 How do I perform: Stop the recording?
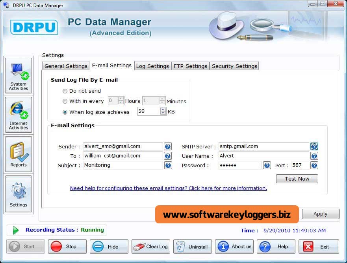pyautogui.click(x=67, y=247)
